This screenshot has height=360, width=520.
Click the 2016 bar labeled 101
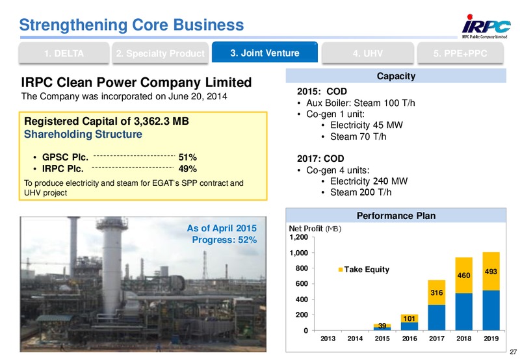coord(409,322)
